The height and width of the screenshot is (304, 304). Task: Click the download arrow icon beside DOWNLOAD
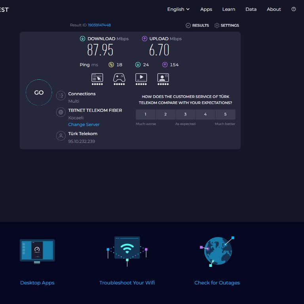[82, 38]
